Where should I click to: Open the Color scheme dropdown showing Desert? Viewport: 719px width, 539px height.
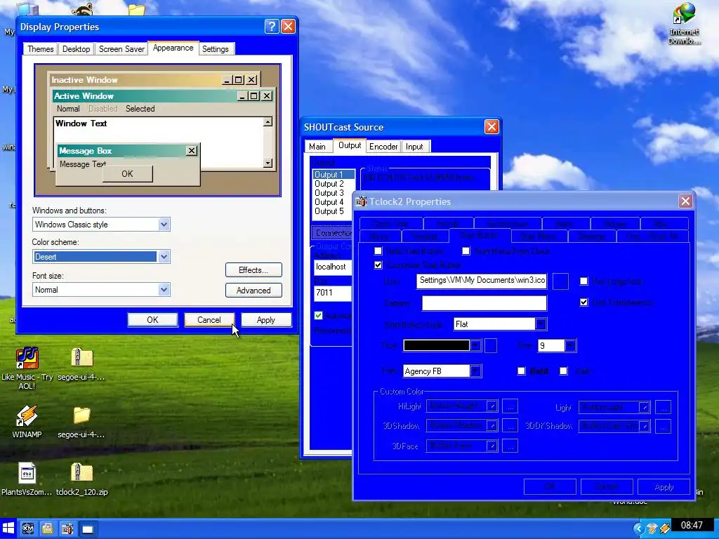tap(164, 257)
